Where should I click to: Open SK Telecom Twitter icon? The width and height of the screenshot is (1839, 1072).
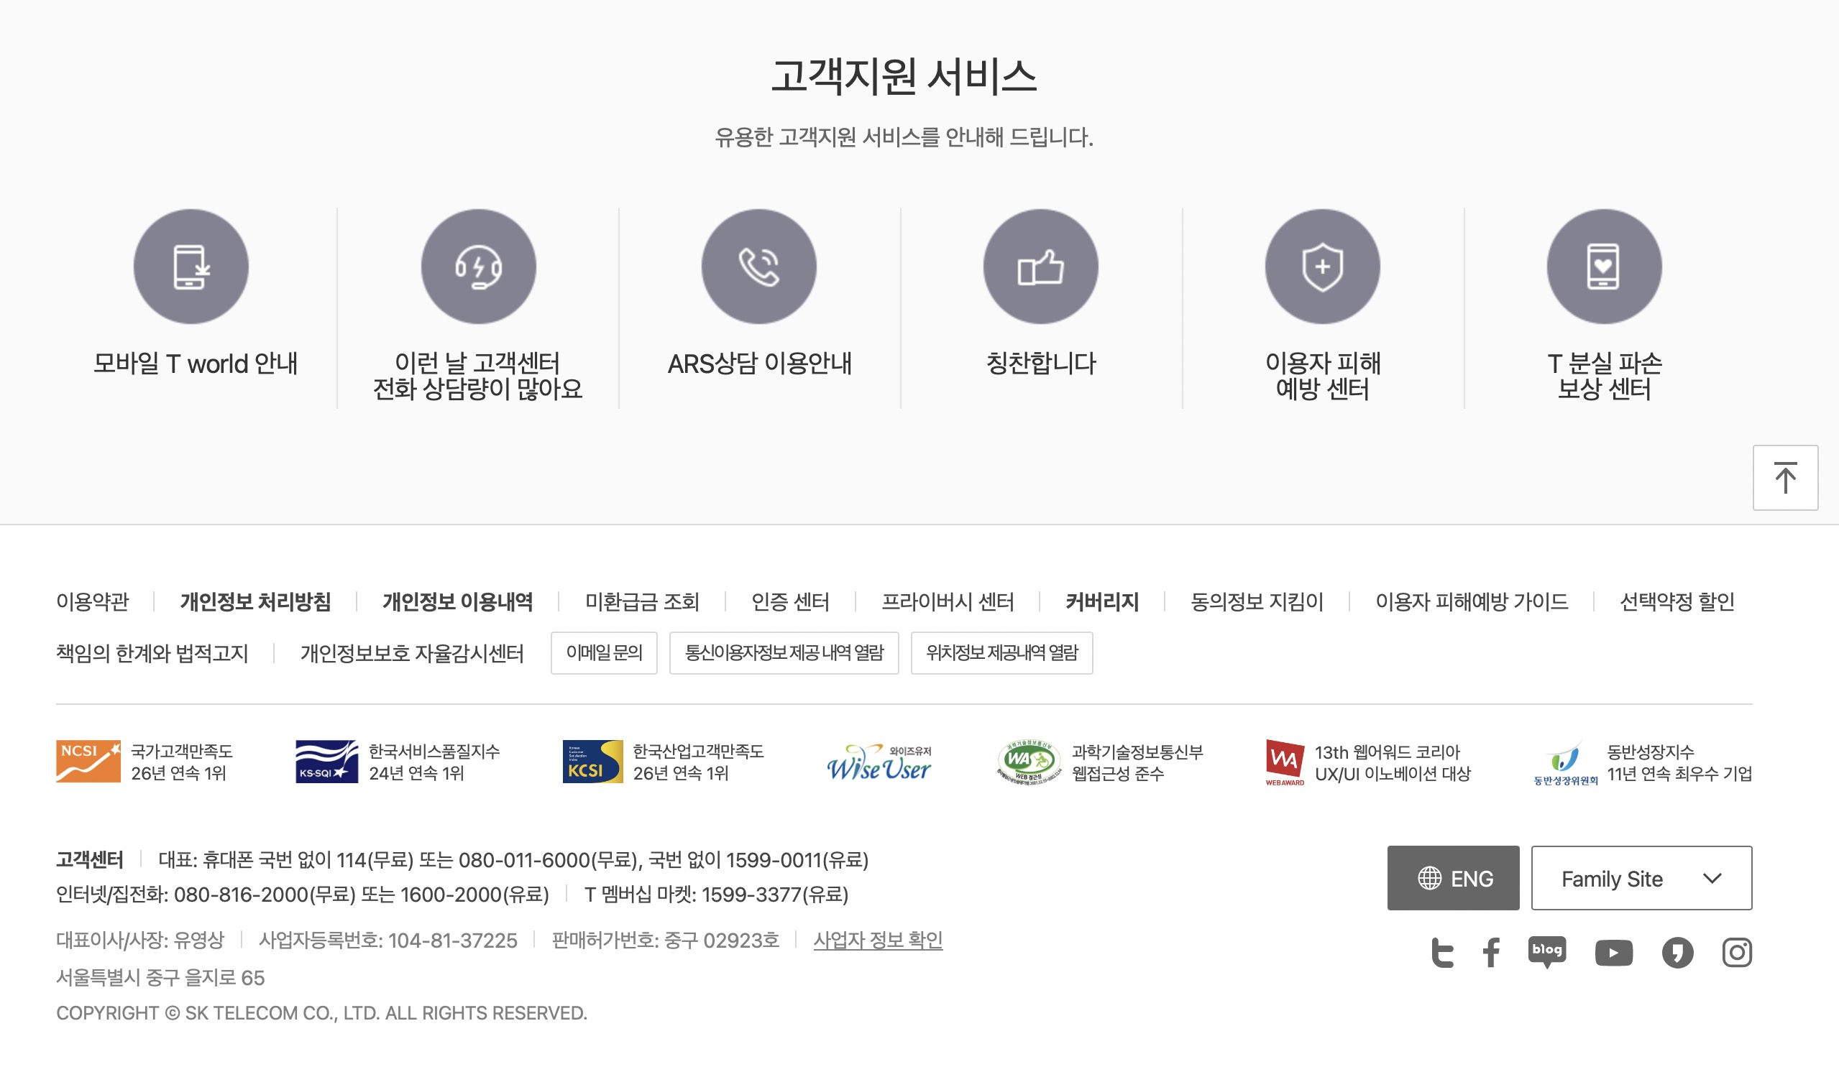click(1442, 953)
